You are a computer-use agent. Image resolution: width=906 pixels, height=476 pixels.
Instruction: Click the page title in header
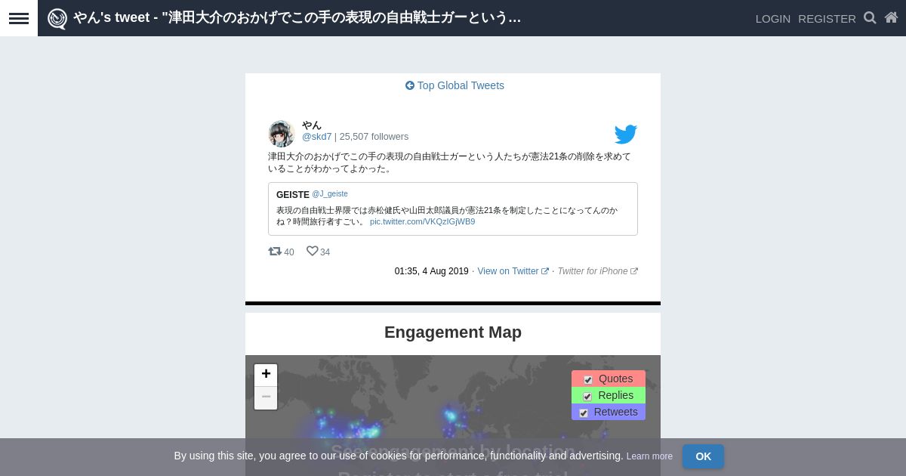[297, 17]
